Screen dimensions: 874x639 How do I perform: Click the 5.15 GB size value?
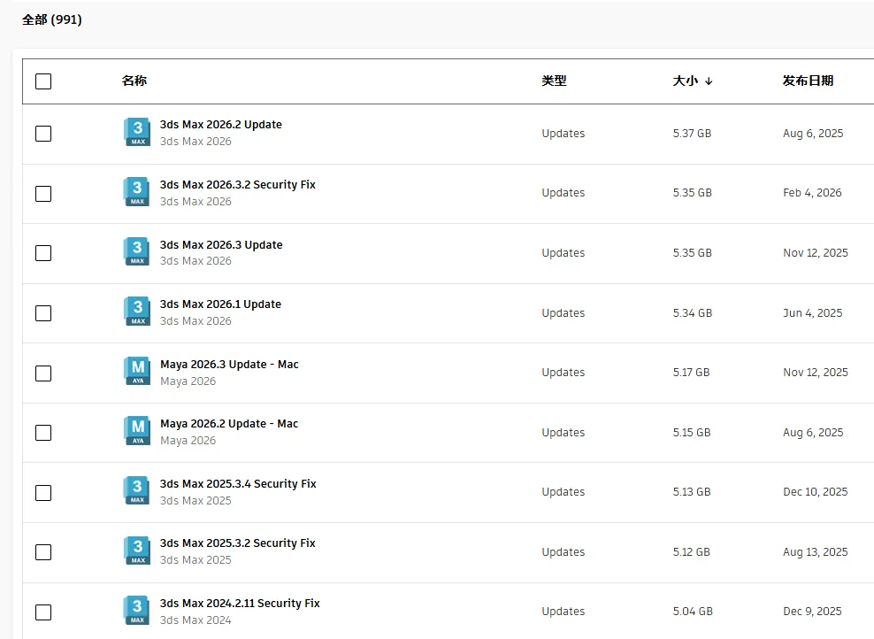pos(692,433)
